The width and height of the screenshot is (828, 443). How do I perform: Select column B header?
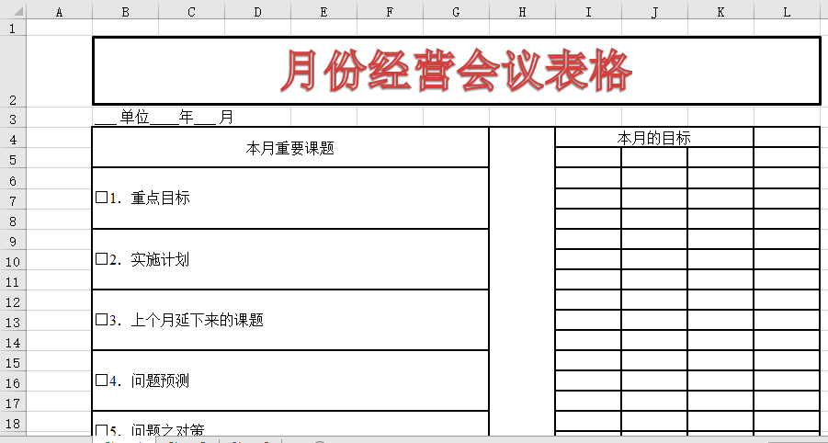125,11
